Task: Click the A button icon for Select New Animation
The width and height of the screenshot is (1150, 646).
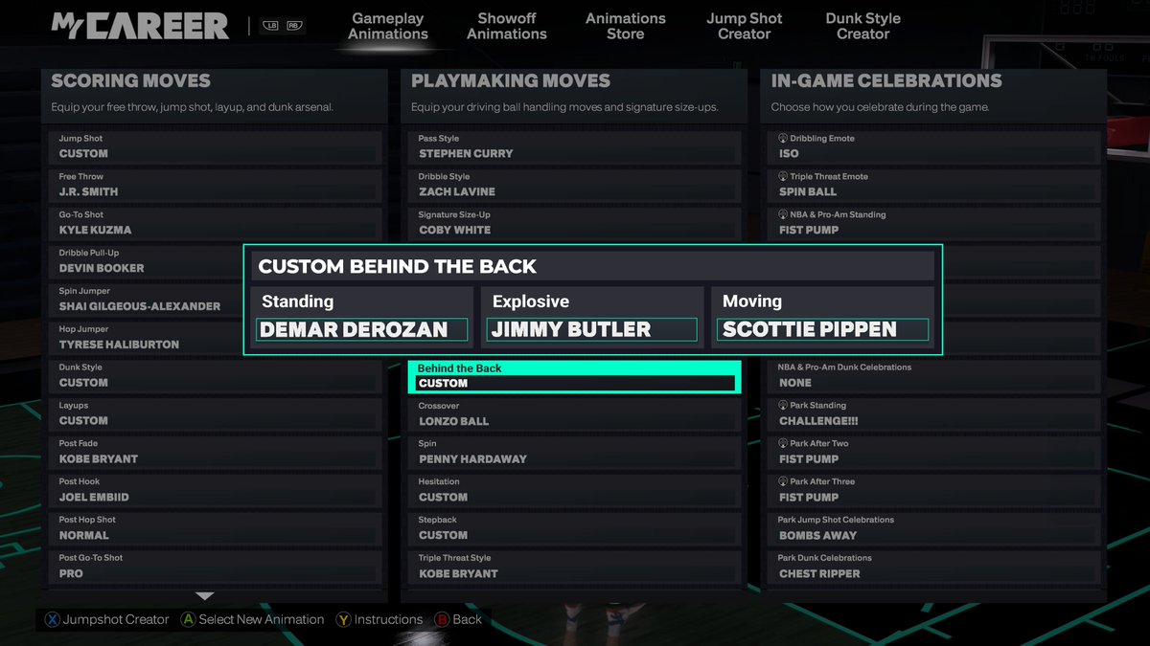Action: [189, 619]
